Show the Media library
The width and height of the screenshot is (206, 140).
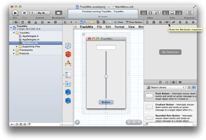pos(180,82)
